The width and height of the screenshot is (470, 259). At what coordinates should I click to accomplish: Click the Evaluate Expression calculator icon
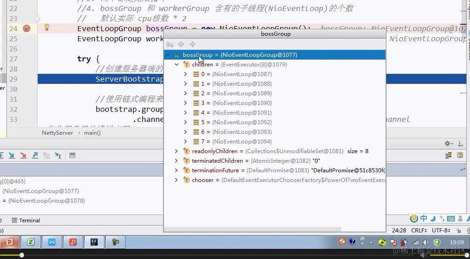click(72, 155)
